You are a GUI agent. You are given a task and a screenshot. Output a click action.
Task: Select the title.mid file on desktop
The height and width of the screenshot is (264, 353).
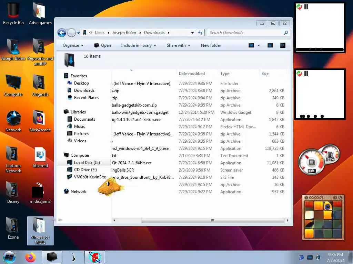pyautogui.click(x=40, y=157)
